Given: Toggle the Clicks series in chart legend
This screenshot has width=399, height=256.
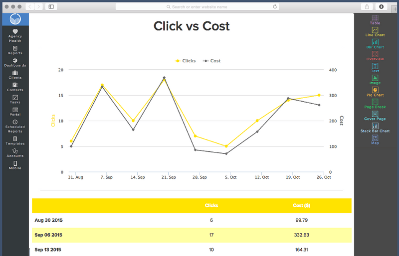Looking at the screenshot, I should (x=185, y=61).
